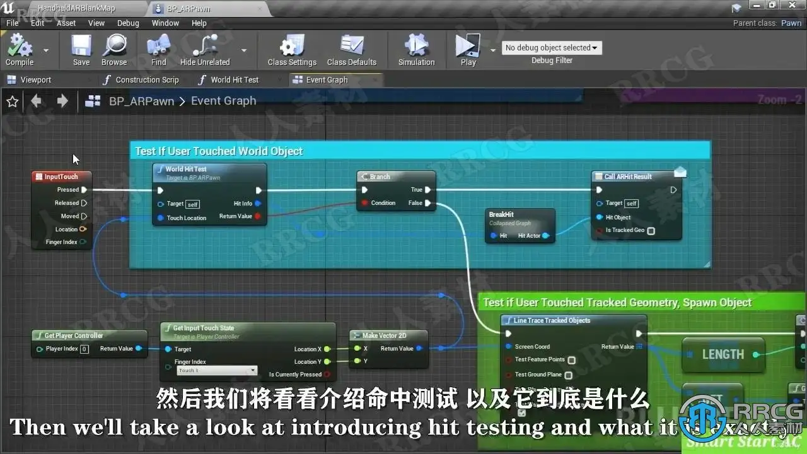Toggle Test Feature Points checkbox
The image size is (807, 454).
[571, 360]
